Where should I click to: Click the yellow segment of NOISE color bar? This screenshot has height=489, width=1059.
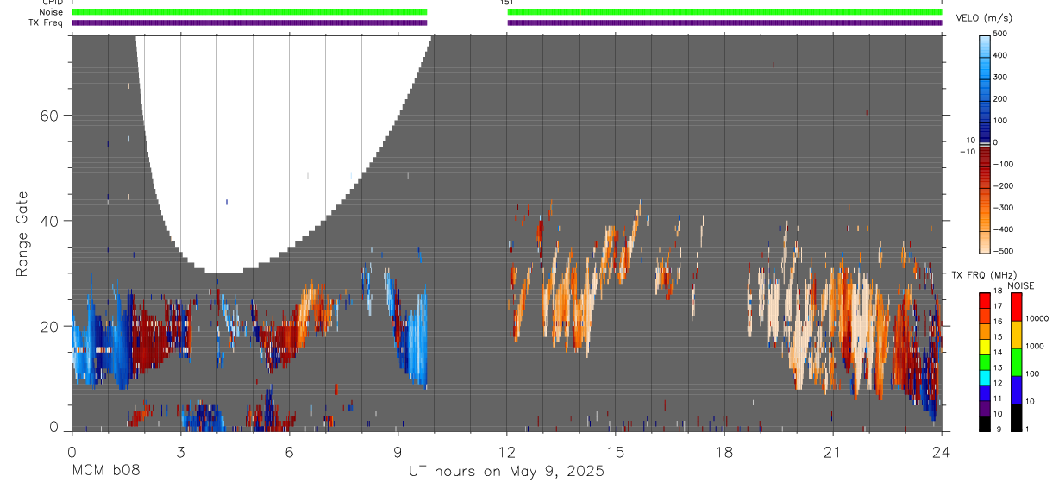tap(1016, 335)
